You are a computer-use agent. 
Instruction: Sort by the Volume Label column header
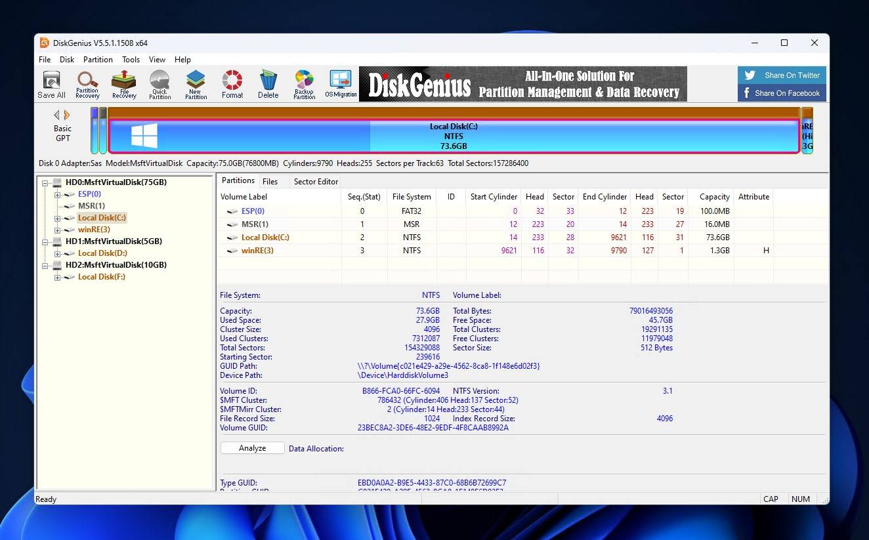pos(279,197)
